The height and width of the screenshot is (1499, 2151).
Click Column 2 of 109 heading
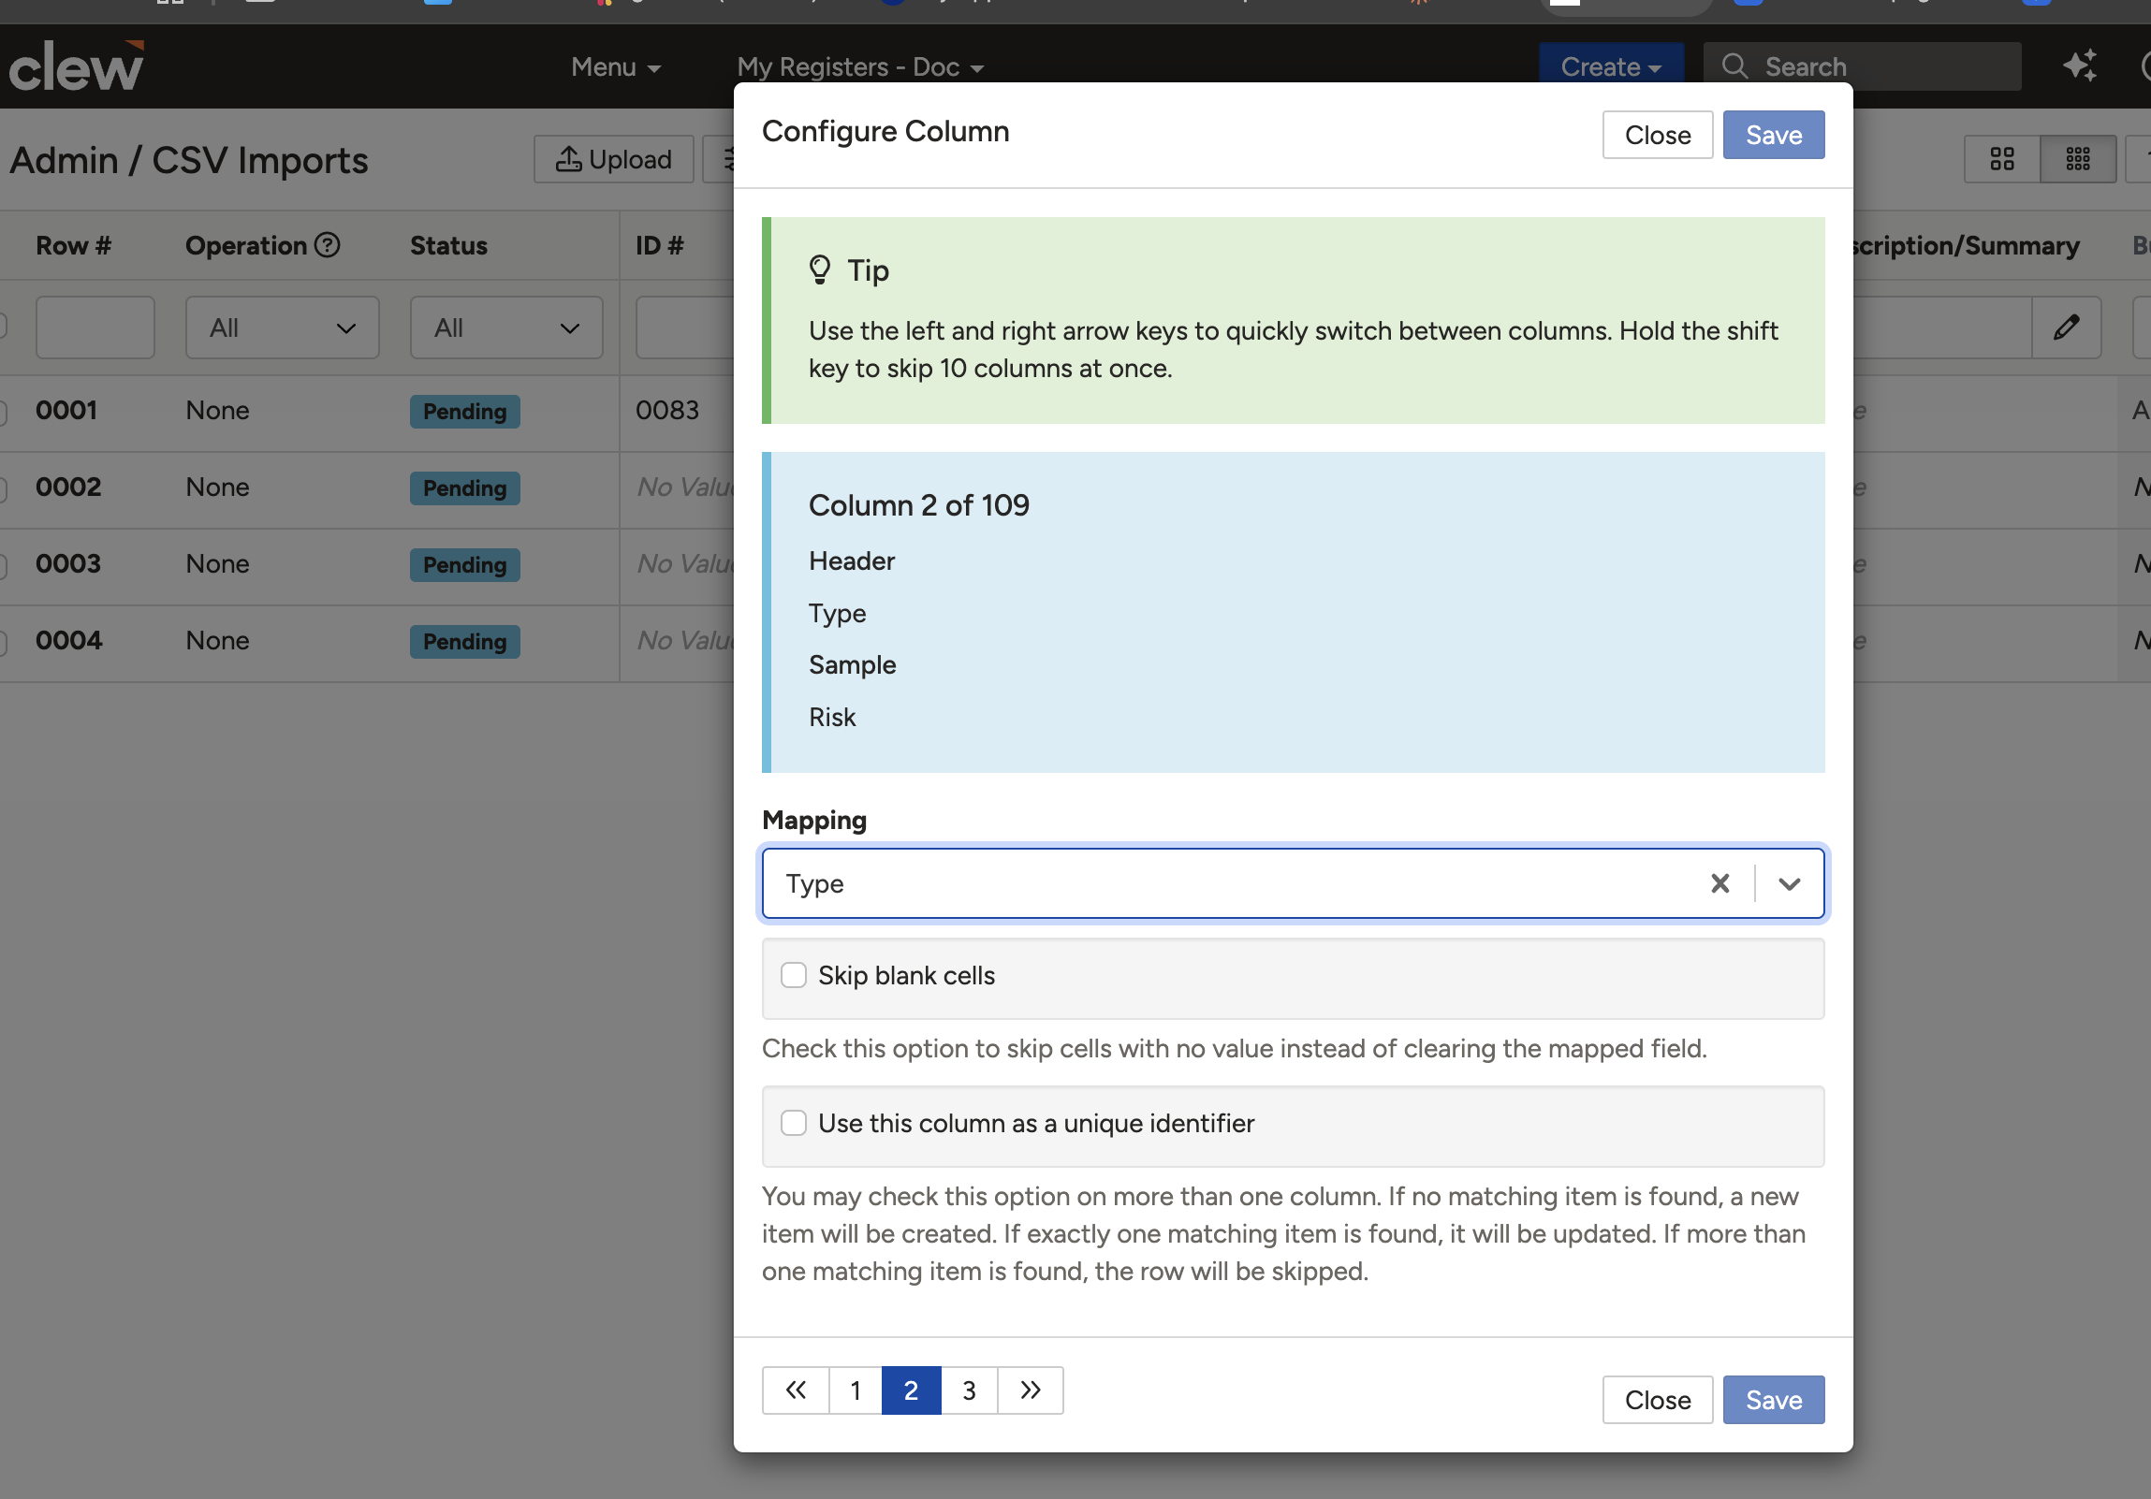click(x=918, y=505)
